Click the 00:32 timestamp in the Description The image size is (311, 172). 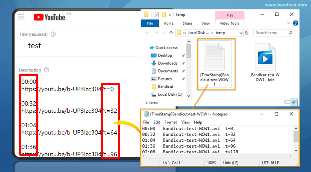tap(29, 103)
